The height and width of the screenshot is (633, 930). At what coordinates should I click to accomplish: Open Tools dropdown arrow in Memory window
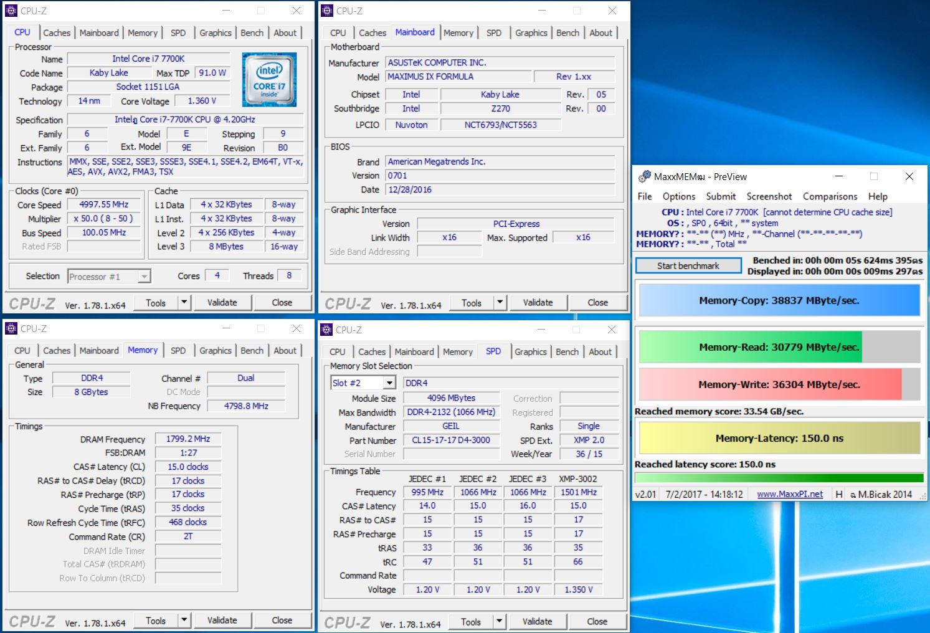coord(184,620)
